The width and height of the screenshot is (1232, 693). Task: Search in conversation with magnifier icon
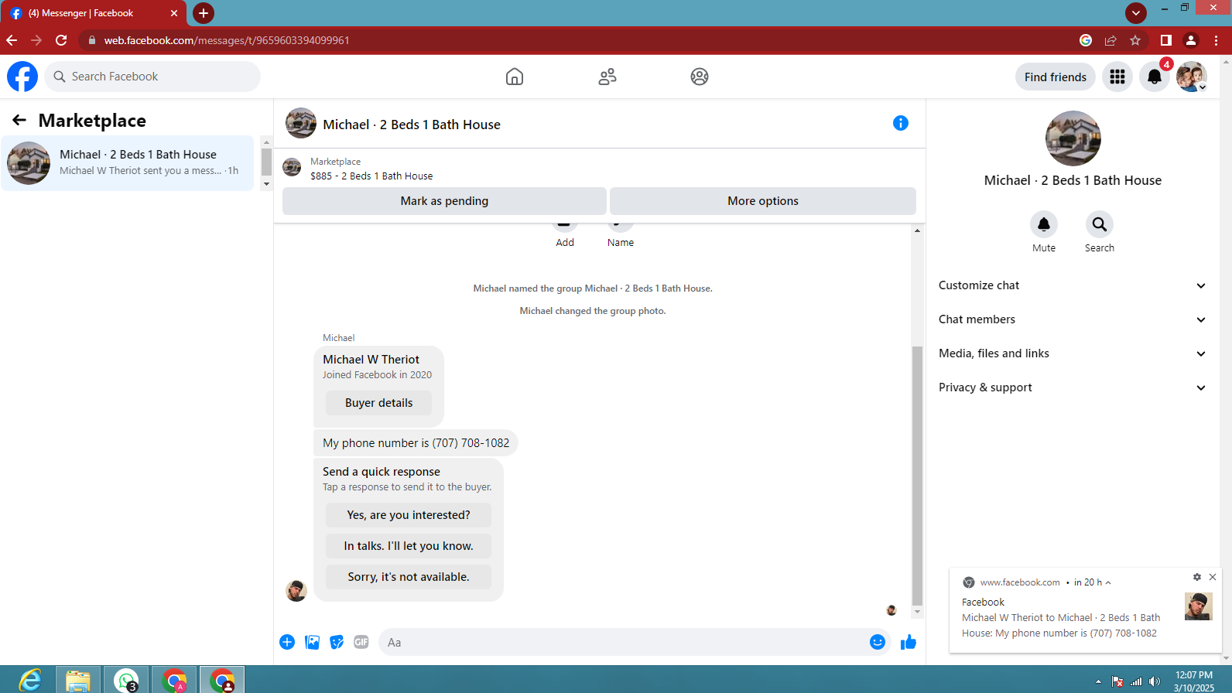coord(1100,224)
